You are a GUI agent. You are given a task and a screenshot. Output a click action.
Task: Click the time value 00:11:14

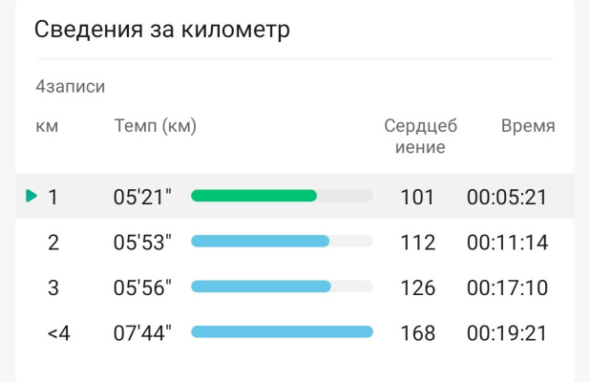pyautogui.click(x=507, y=243)
